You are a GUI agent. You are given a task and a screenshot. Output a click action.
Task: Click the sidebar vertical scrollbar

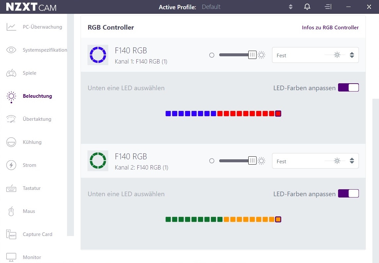pos(70,125)
